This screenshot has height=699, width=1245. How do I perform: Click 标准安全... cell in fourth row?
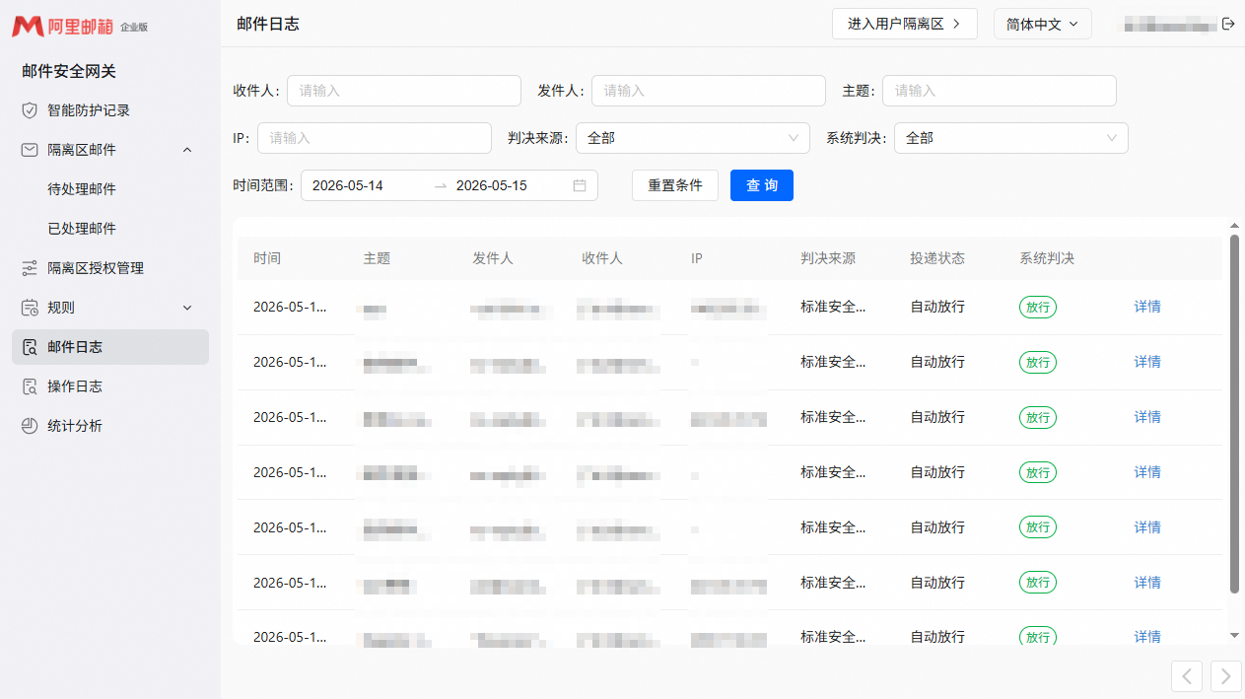pyautogui.click(x=834, y=472)
